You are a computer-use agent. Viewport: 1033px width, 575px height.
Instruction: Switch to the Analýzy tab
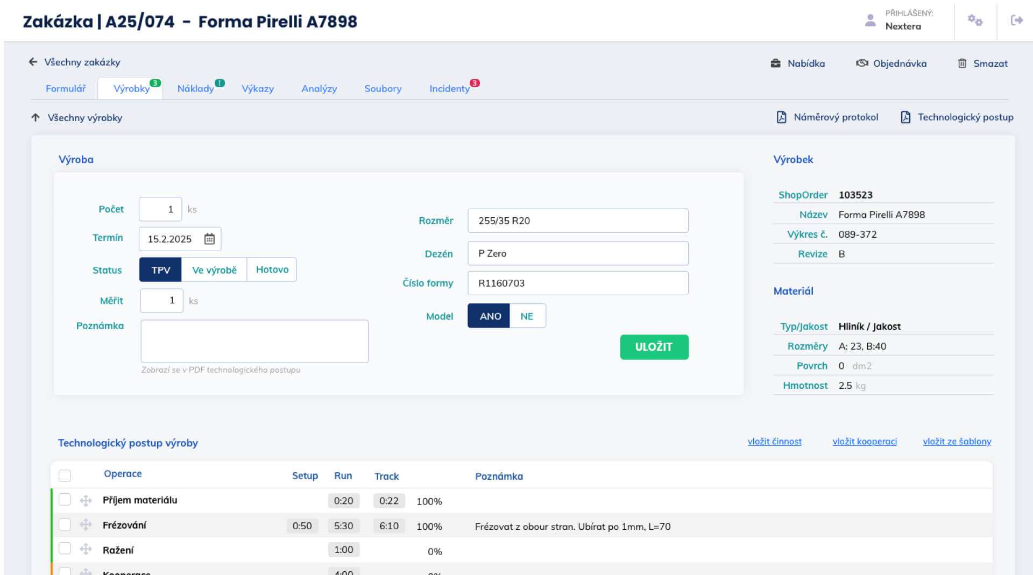[x=319, y=89]
